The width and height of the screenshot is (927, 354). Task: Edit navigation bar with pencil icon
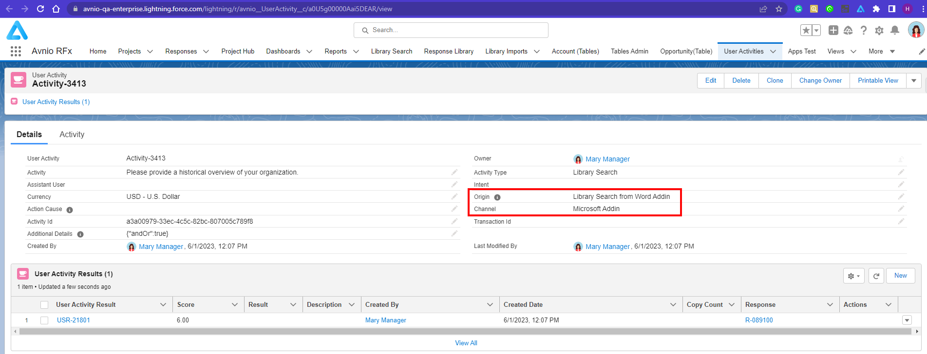[x=922, y=51]
